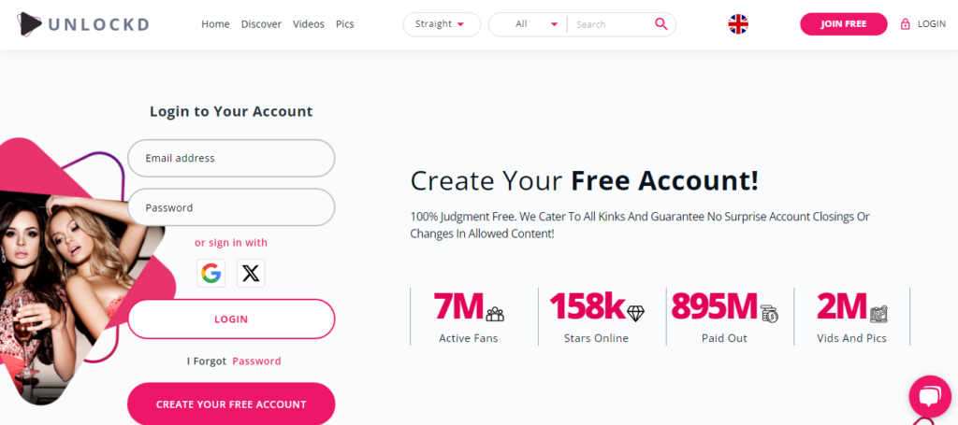Click the white LOGIN button in the form
This screenshot has height=425, width=958.
(x=231, y=319)
